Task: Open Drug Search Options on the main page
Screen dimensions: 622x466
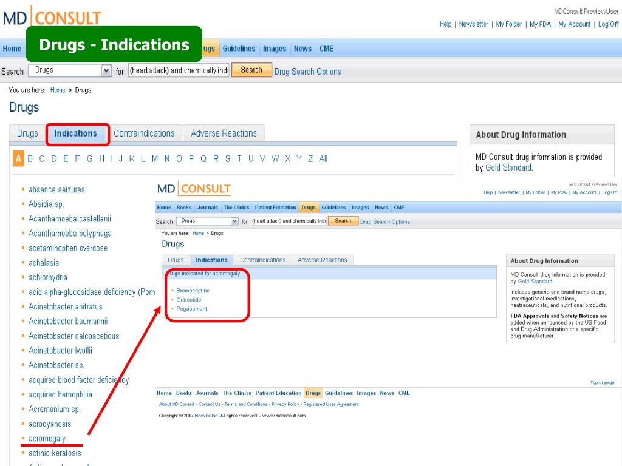Action: tap(308, 72)
